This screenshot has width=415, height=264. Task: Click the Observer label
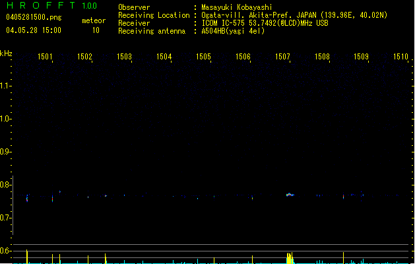(x=134, y=7)
